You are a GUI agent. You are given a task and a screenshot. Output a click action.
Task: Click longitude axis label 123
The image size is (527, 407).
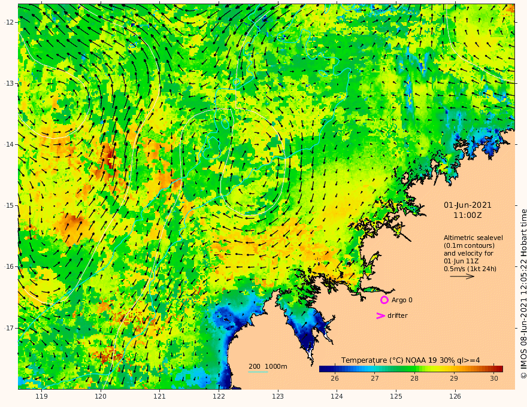click(278, 397)
